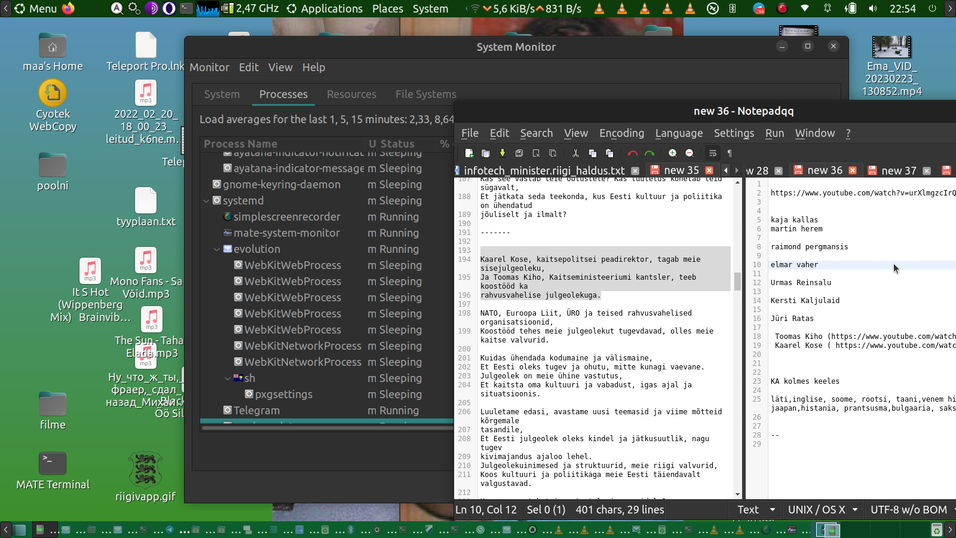956x538 pixels.
Task: Click the Cut scissors icon
Action: tap(575, 153)
